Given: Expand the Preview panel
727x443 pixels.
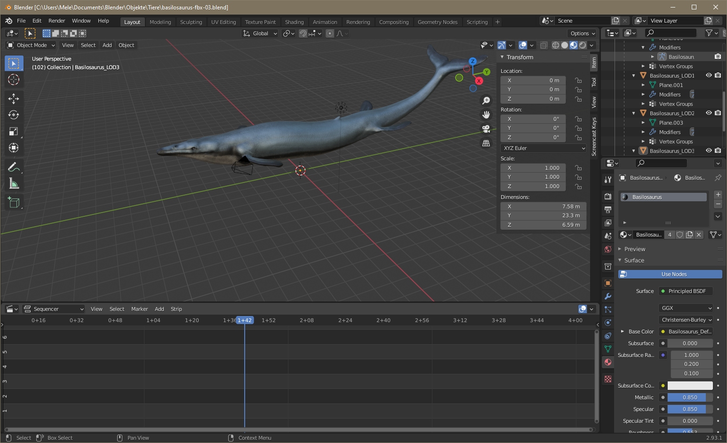Looking at the screenshot, I should (635, 249).
